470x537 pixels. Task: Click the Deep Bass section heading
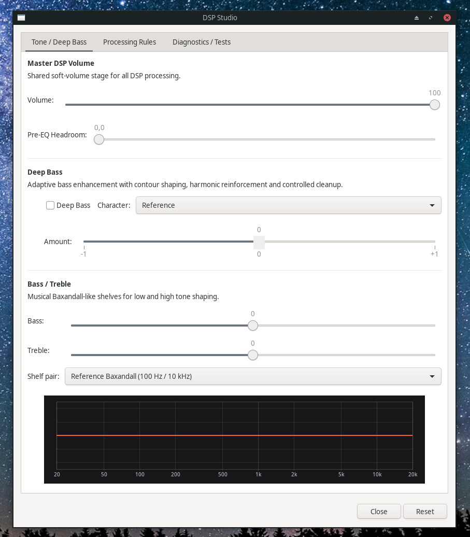tap(45, 172)
